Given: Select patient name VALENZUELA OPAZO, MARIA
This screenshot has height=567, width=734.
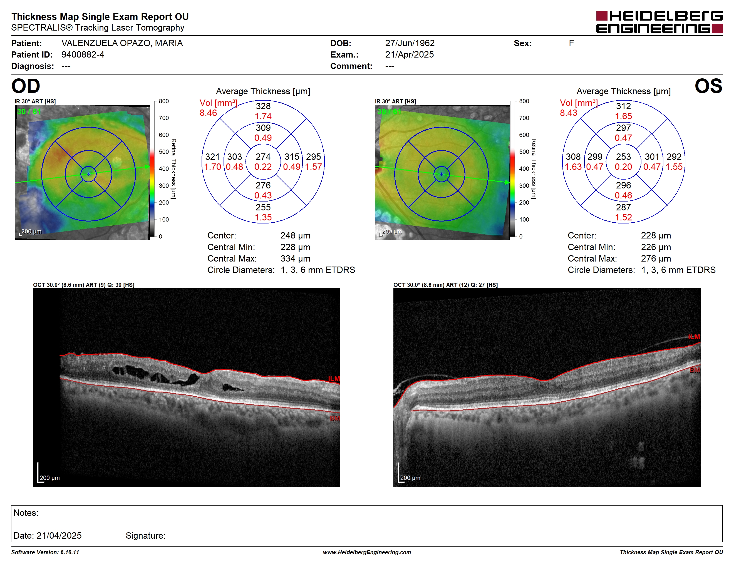Looking at the screenshot, I should (x=122, y=43).
